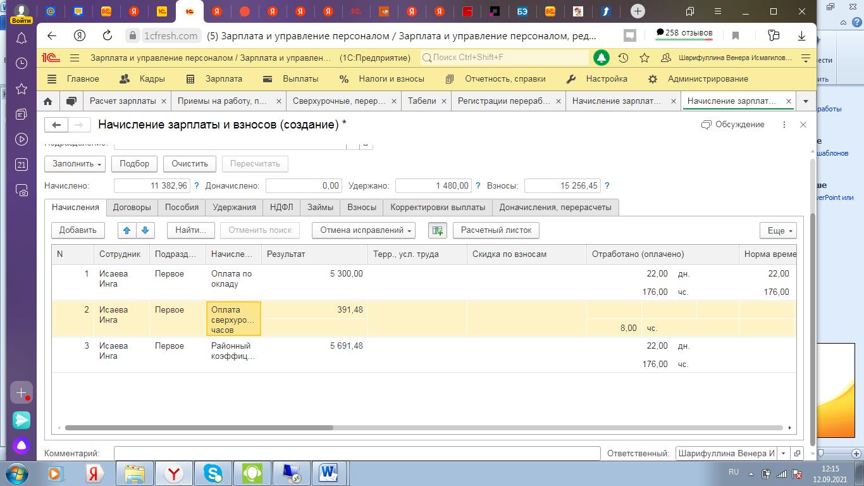Expand the open tabs list arrow
The width and height of the screenshot is (864, 486).
pyautogui.click(x=805, y=101)
